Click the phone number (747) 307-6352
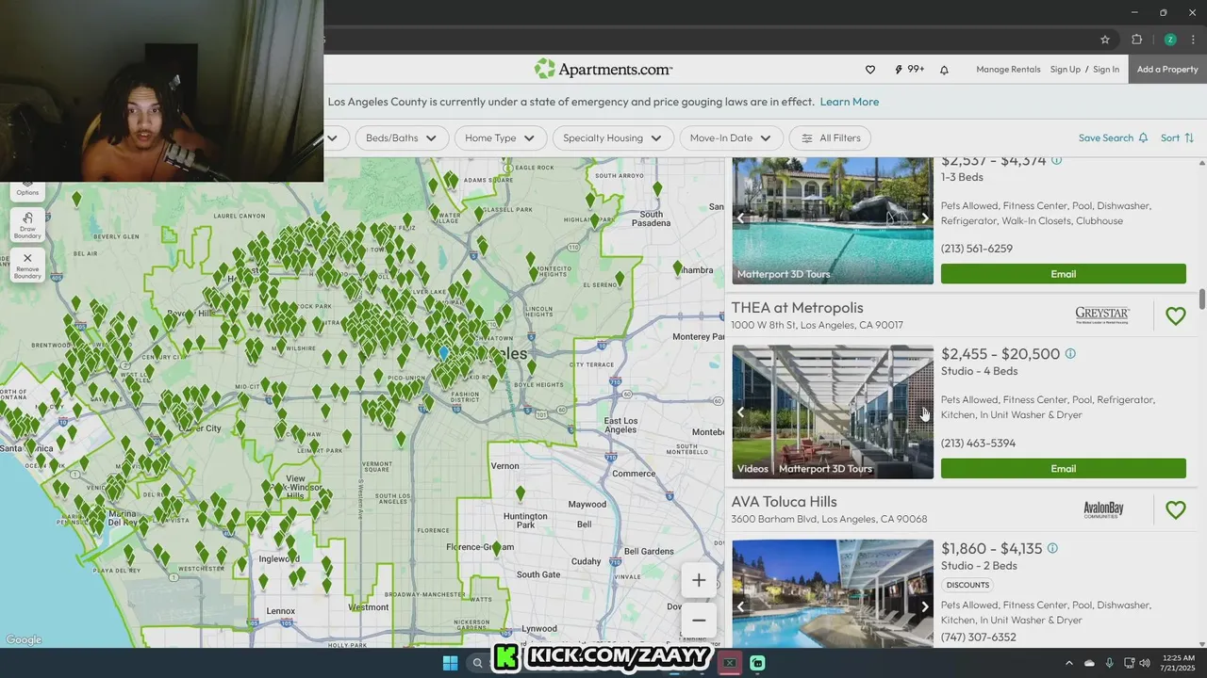This screenshot has width=1207, height=678. pos(978,638)
